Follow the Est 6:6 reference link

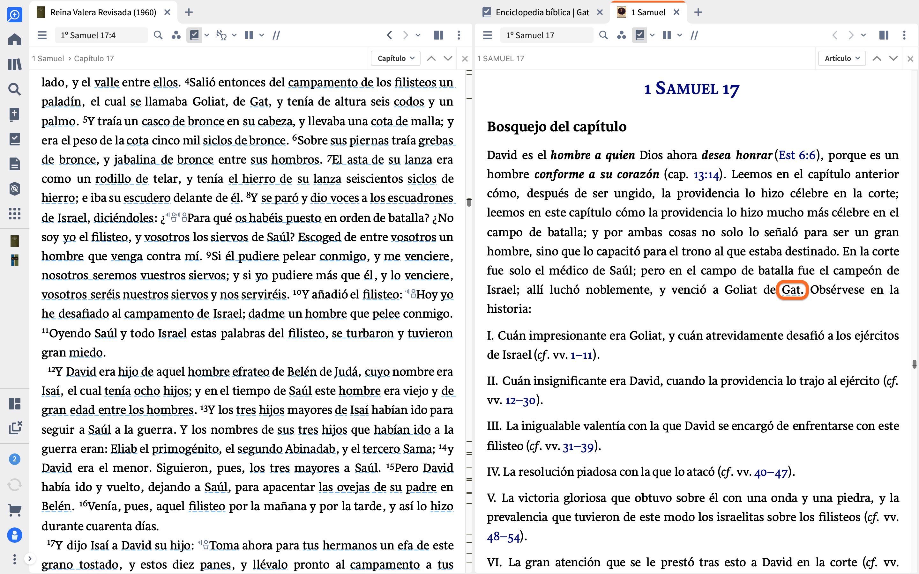[797, 155]
